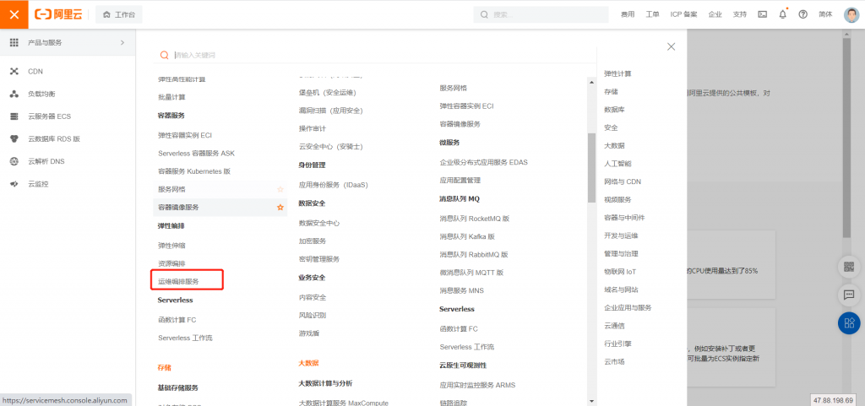Viewport: 865px width, 406px height.
Task: Open 消息队列 RocketMQ 版
Action: pyautogui.click(x=474, y=219)
